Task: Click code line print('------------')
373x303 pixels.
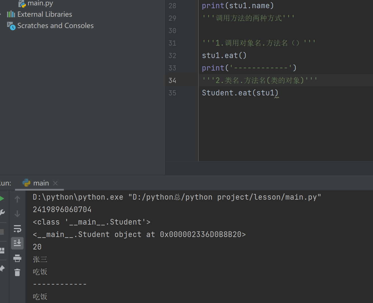Action: coord(249,68)
